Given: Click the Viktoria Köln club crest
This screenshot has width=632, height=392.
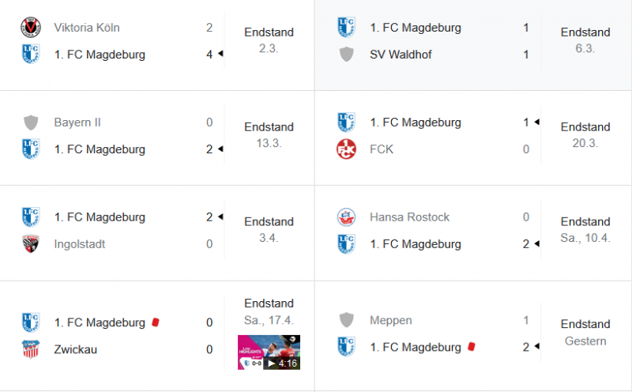Looking at the screenshot, I should coord(30,28).
